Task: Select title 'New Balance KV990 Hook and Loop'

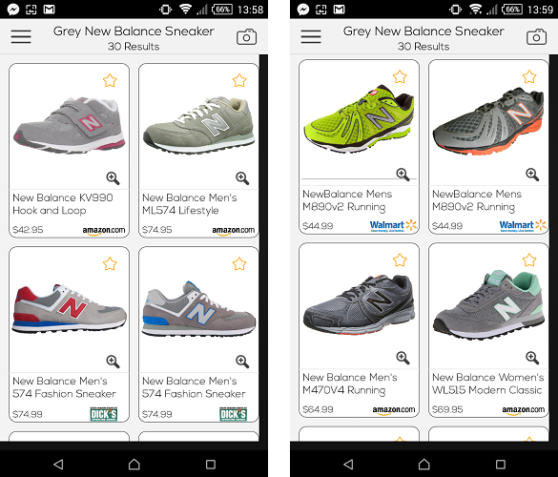Action: tap(63, 204)
